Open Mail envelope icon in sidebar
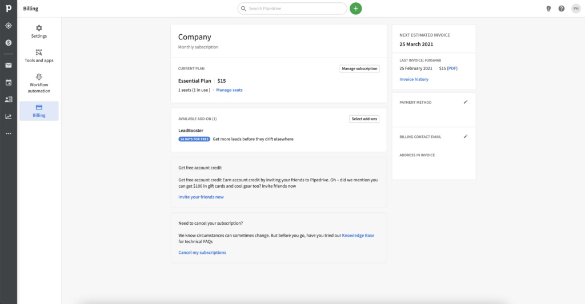 pos(8,65)
